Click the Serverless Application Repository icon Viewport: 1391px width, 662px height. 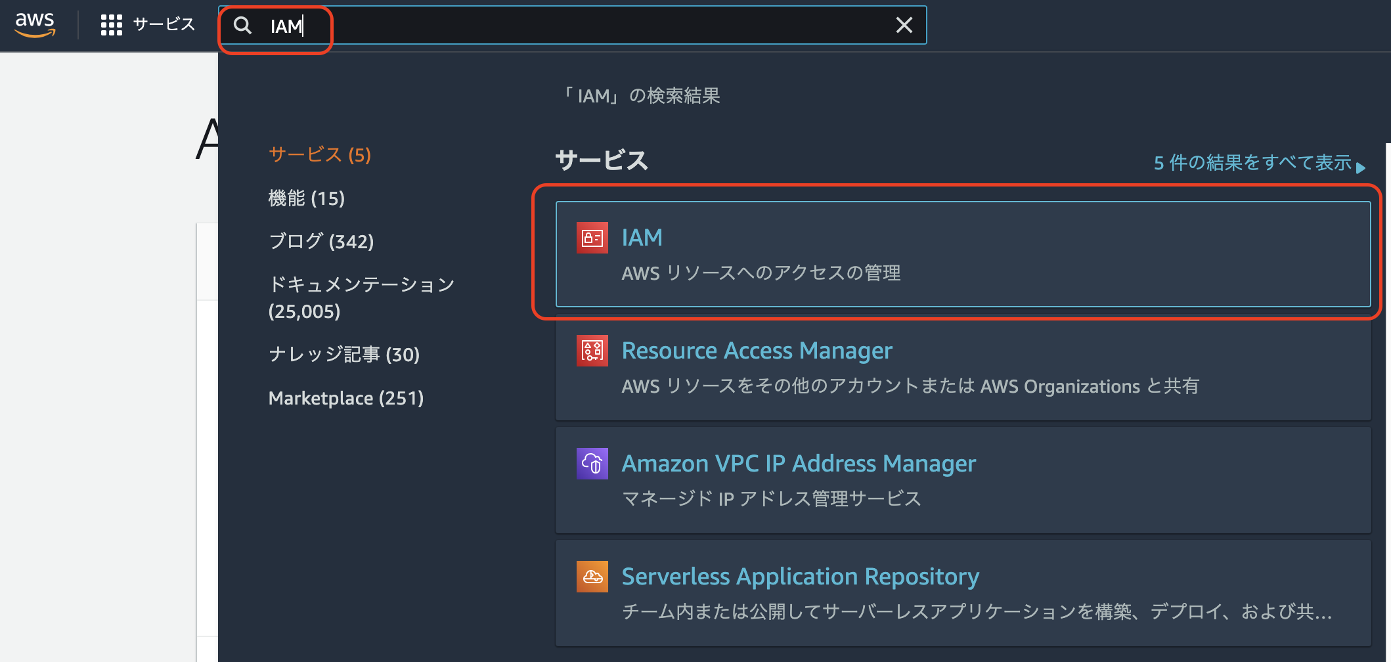(x=592, y=576)
